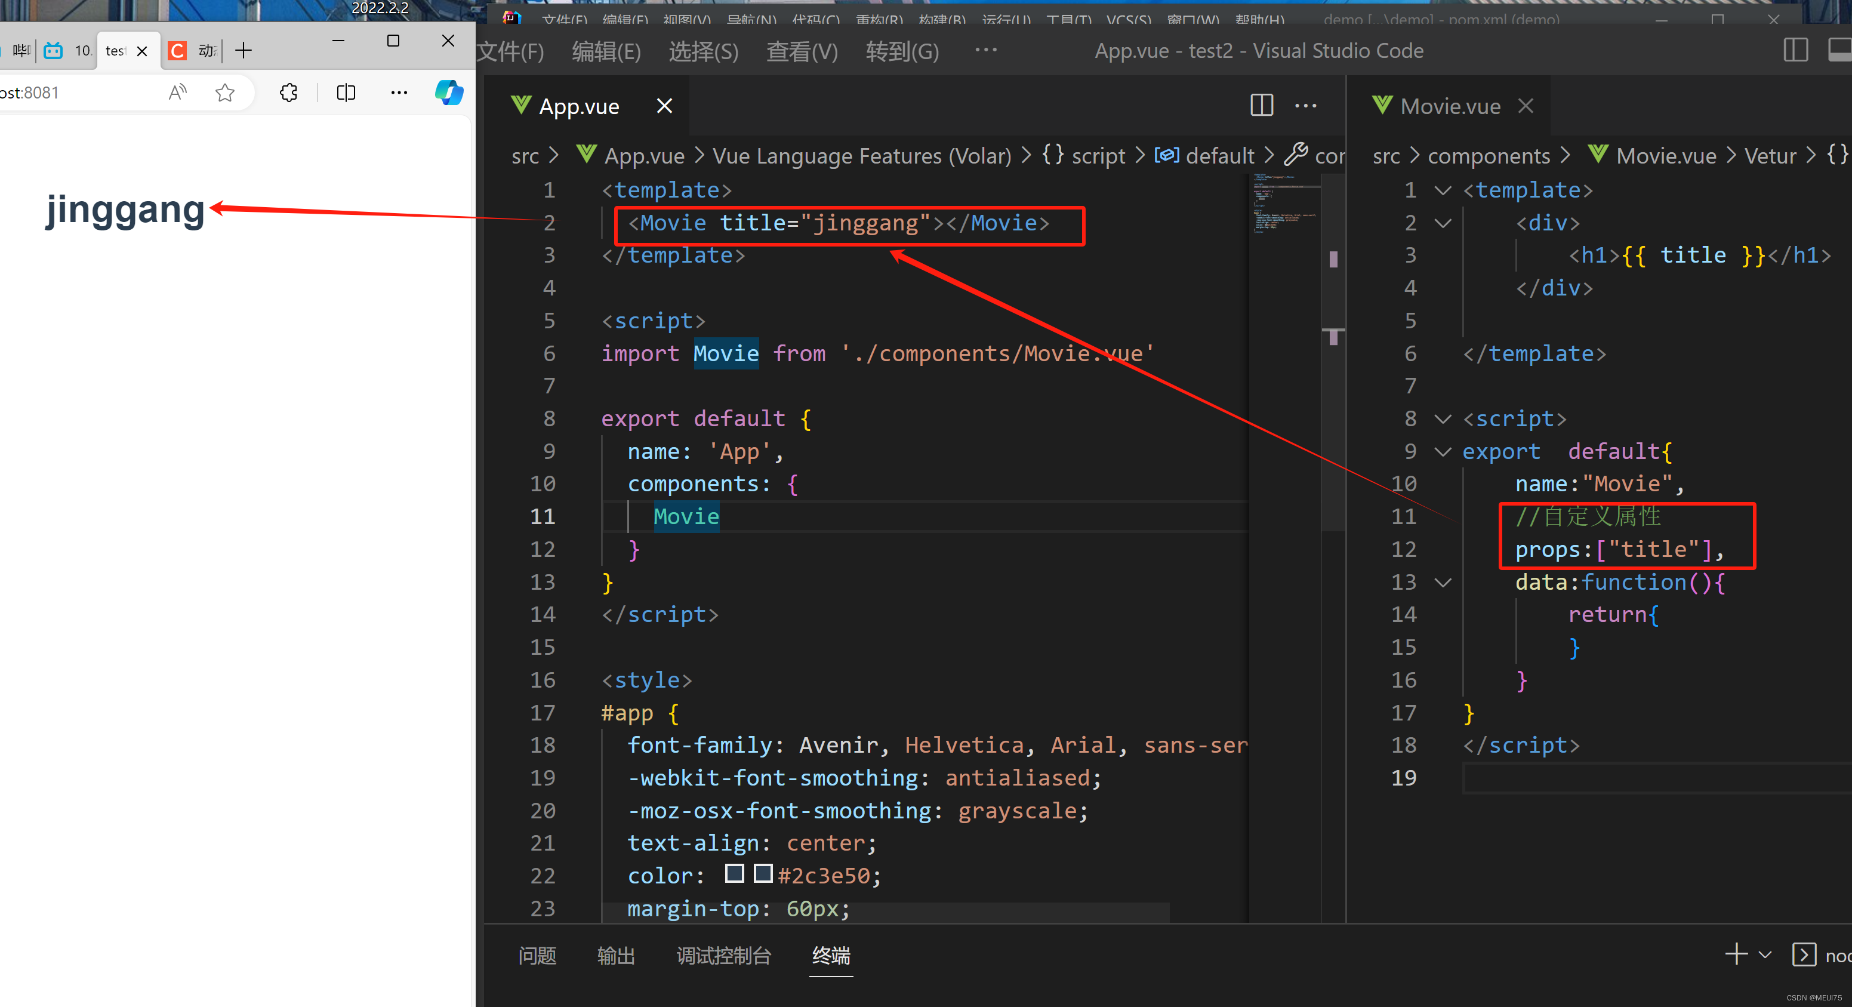Click the import Movie line in App.vue
Screen dimensions: 1852x1007
878,353
